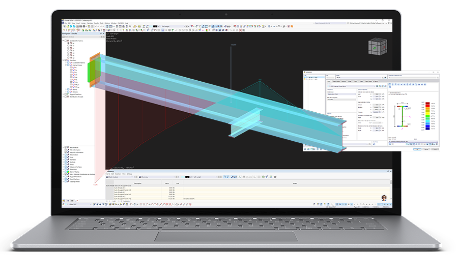The image size is (456, 256).
Task: Click the Redo toolbar icon
Action: pyautogui.click(x=101, y=26)
